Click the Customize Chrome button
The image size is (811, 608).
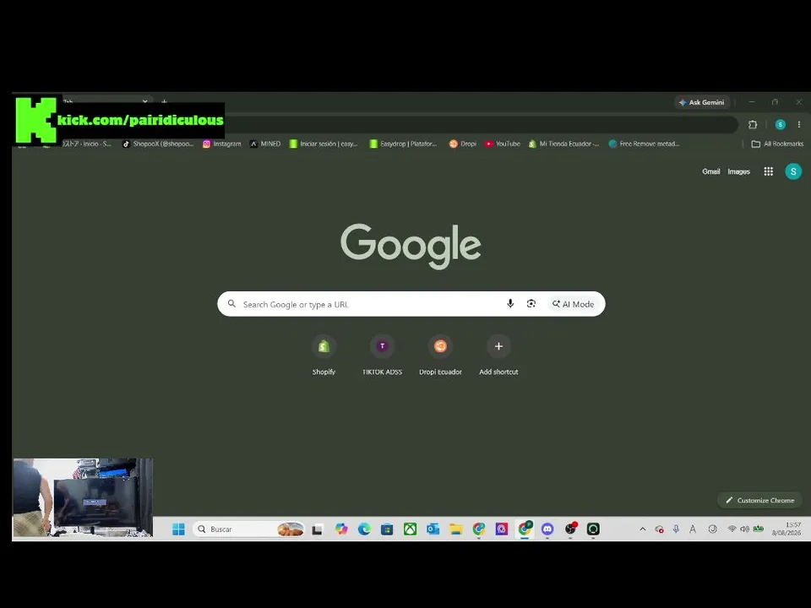click(x=759, y=500)
